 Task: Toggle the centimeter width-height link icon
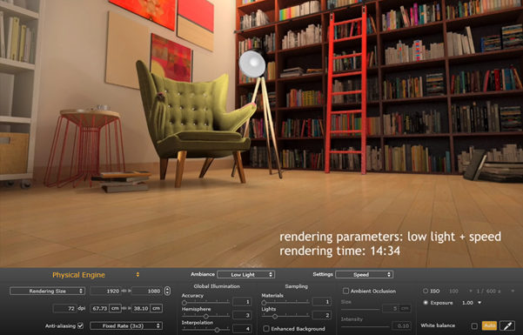126,308
